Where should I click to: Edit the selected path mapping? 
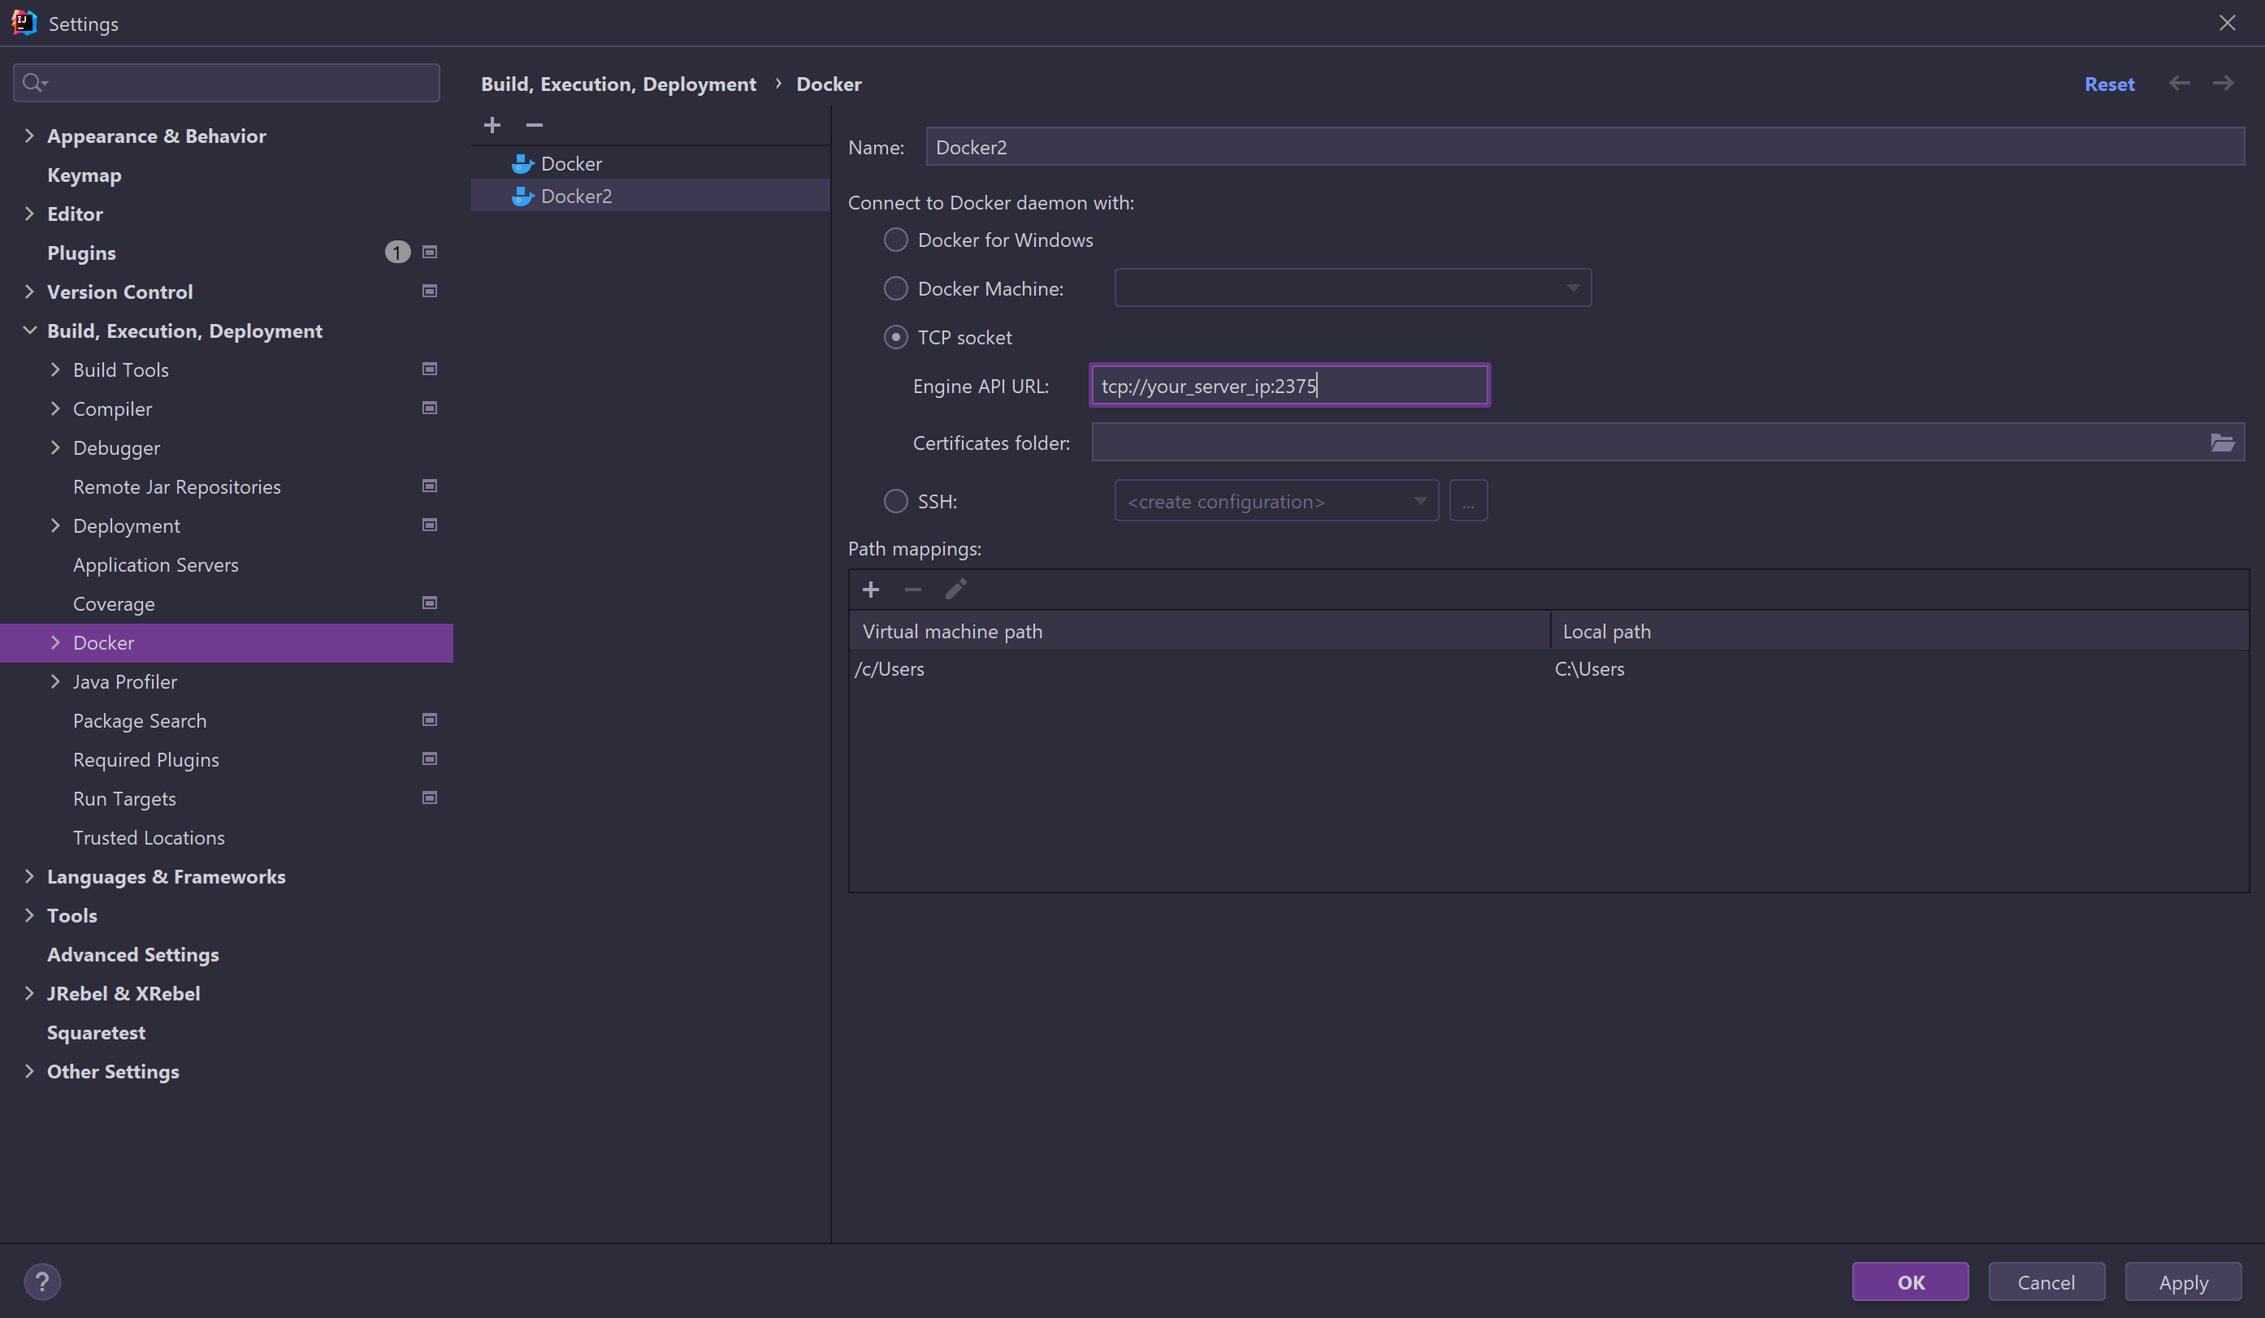tap(955, 590)
